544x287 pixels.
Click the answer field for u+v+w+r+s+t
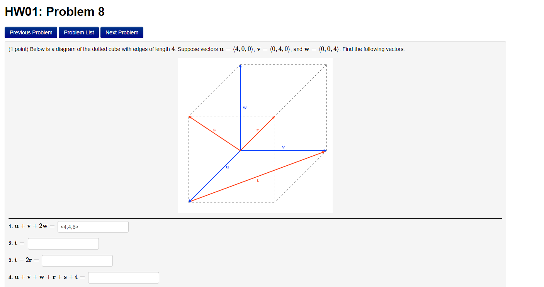123,277
